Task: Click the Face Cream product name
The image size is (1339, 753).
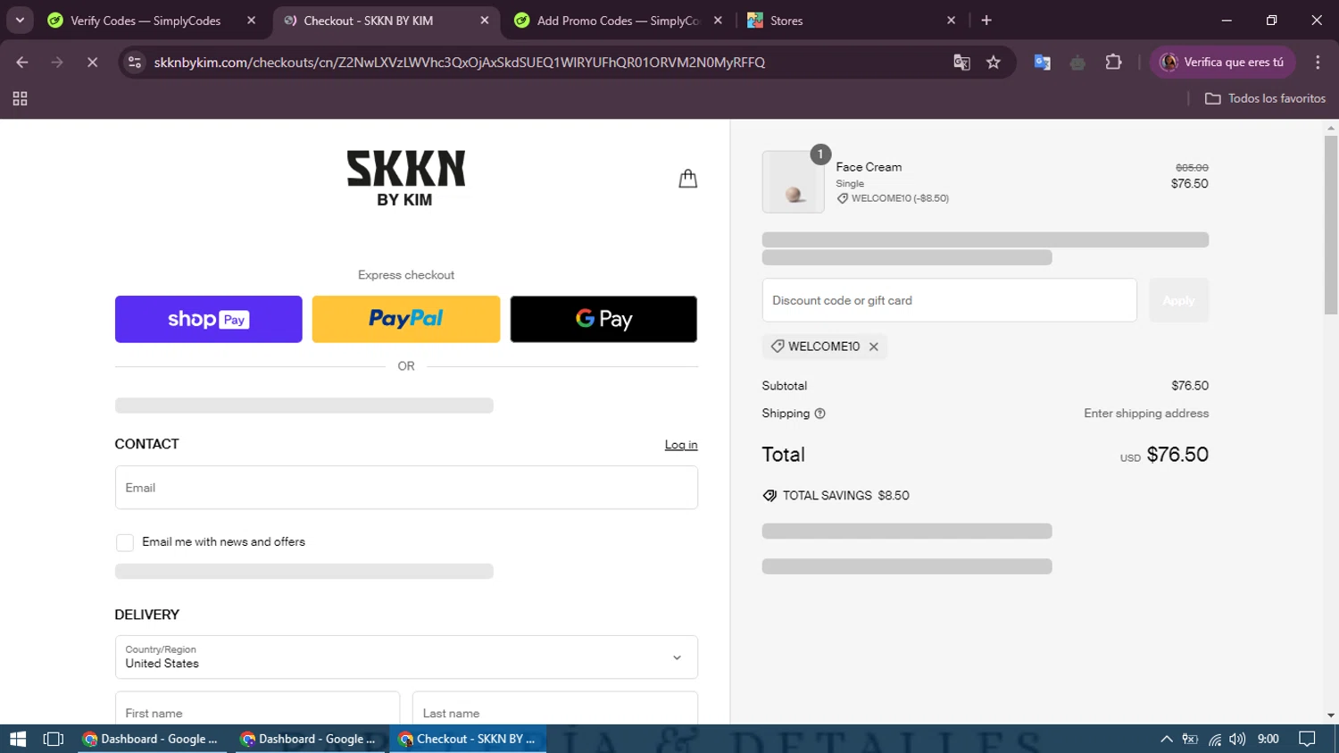Action: pyautogui.click(x=869, y=167)
